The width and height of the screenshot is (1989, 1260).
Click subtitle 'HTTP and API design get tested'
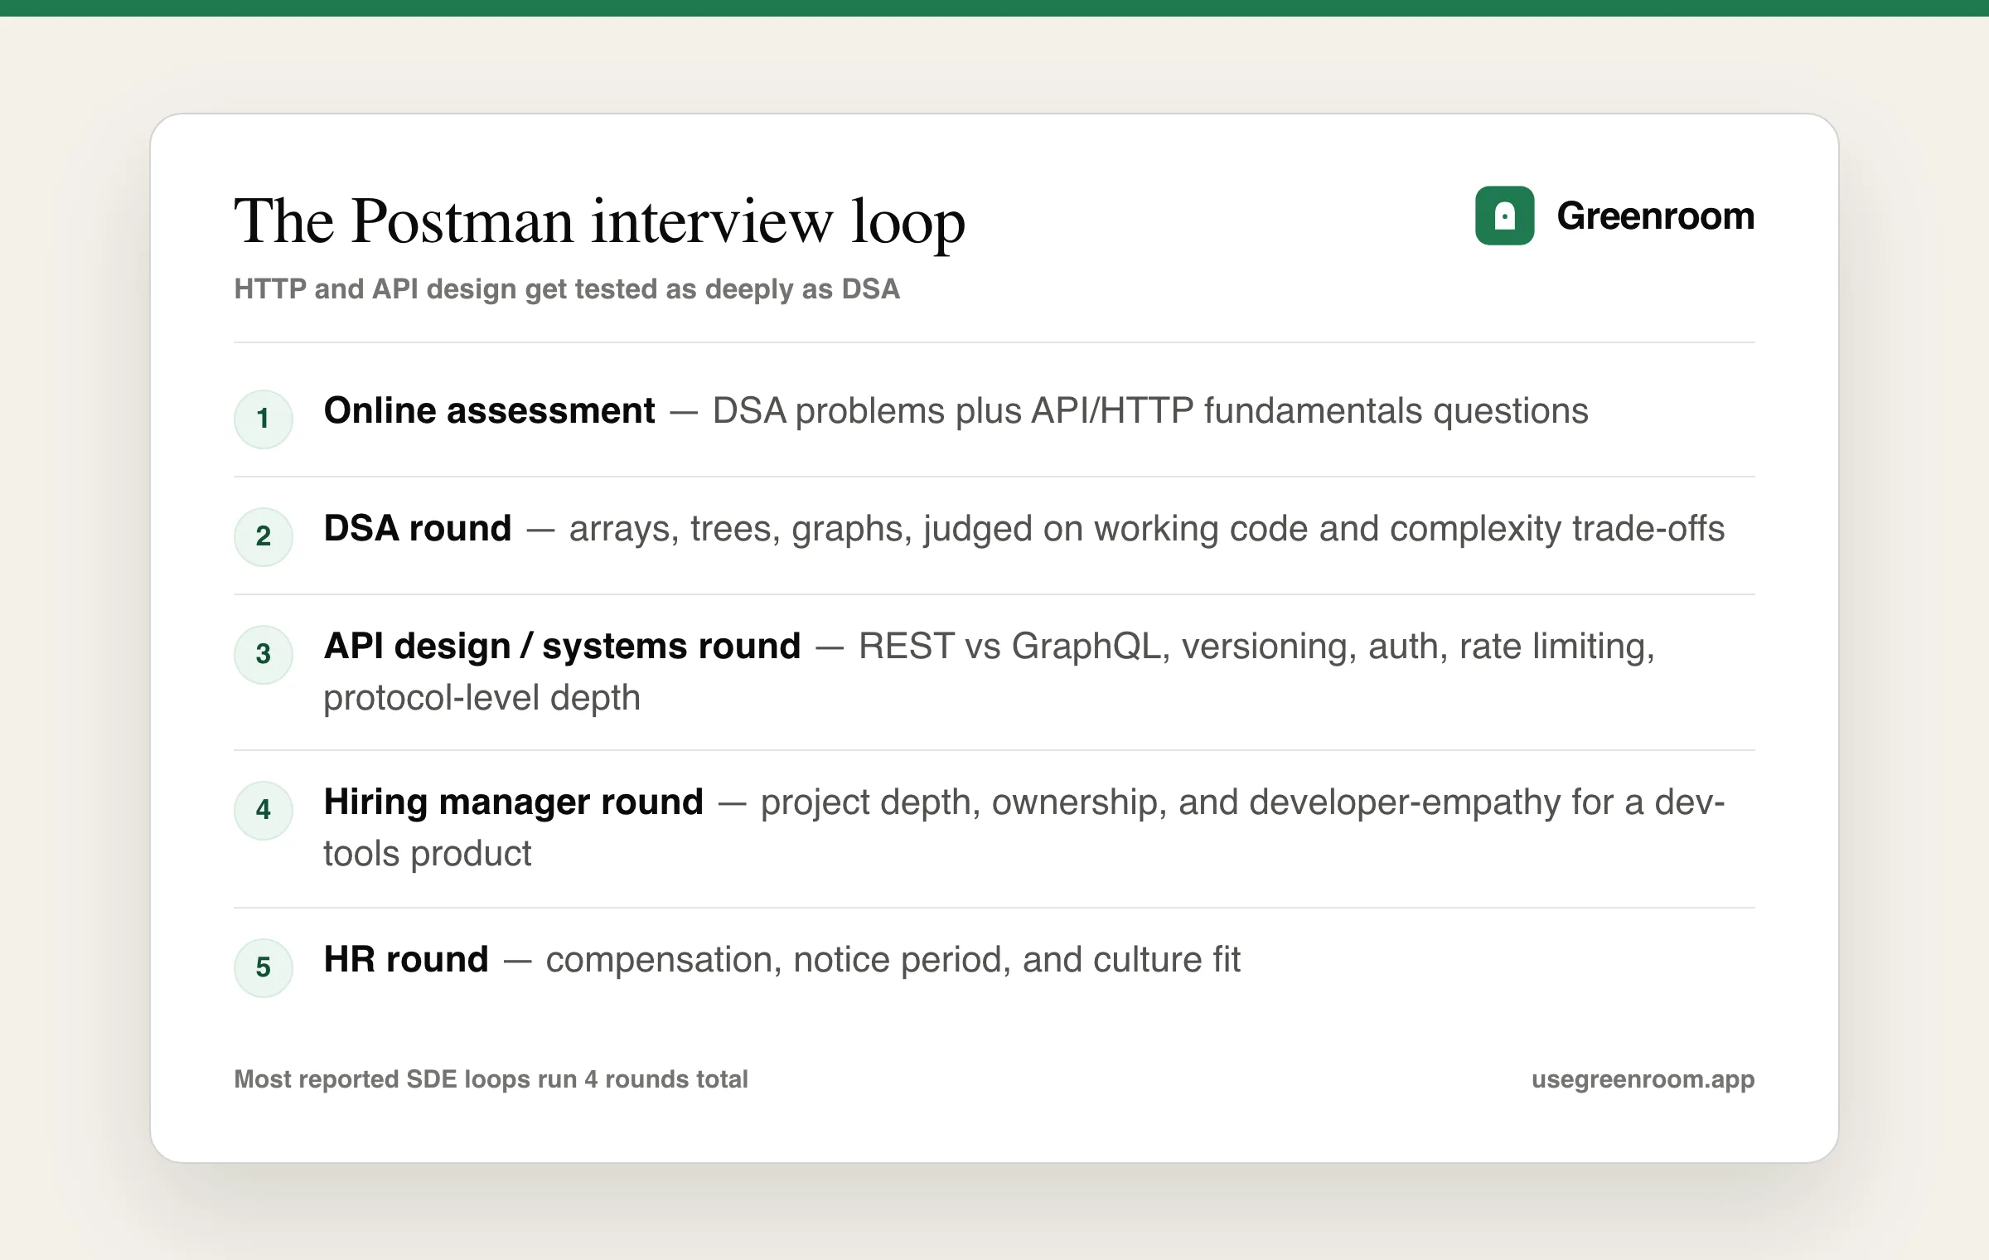click(567, 288)
